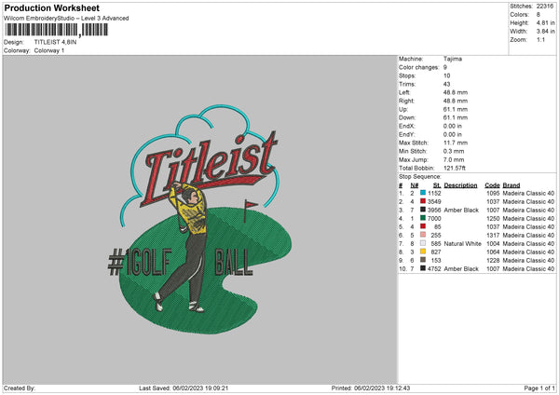
Task: Click the 'Left:' value '48.8 mm'
Action: pyautogui.click(x=456, y=92)
